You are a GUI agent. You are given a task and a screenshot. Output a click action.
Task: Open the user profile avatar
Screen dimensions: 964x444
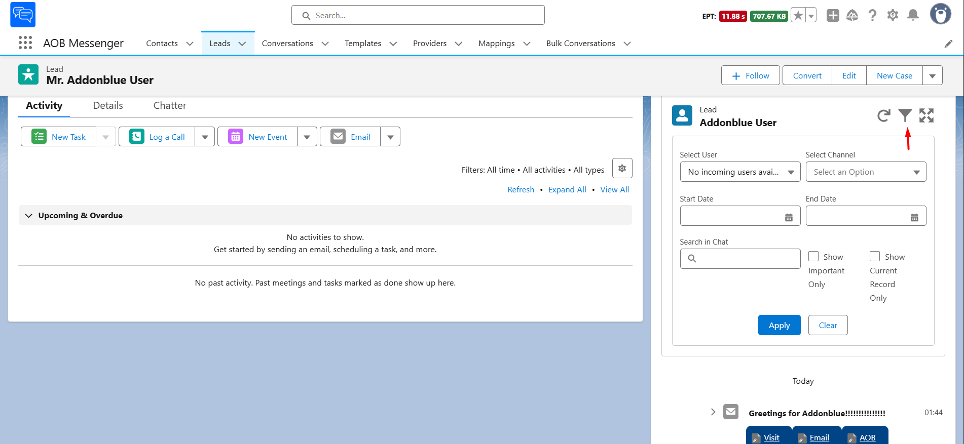(x=940, y=14)
